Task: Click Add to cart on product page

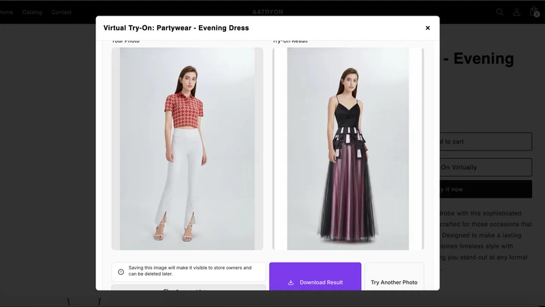Action: click(x=486, y=142)
